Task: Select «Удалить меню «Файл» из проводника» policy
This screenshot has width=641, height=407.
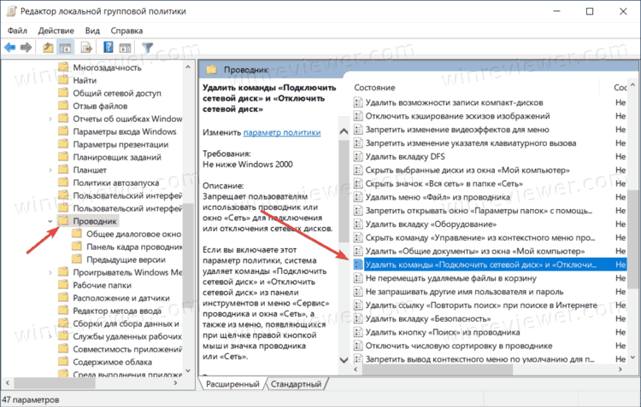Action: point(438,197)
